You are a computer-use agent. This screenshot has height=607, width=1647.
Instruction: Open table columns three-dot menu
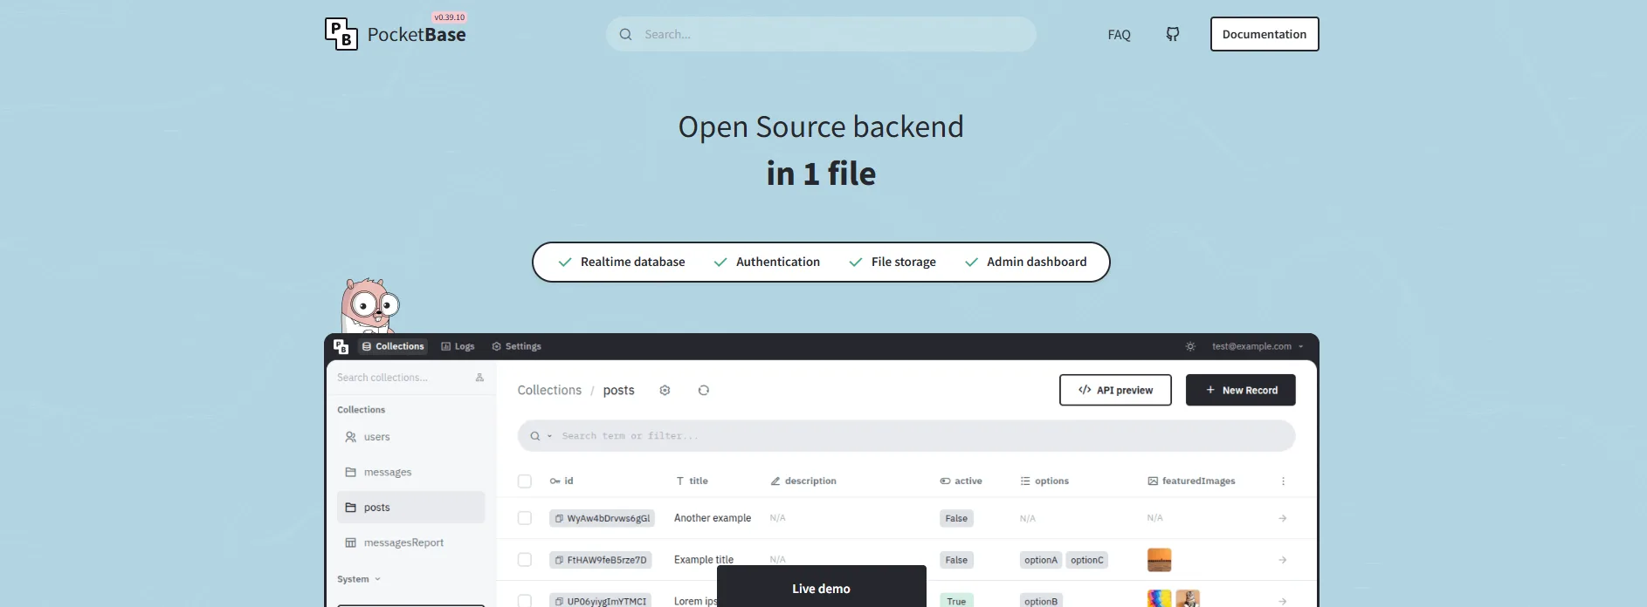(1283, 481)
